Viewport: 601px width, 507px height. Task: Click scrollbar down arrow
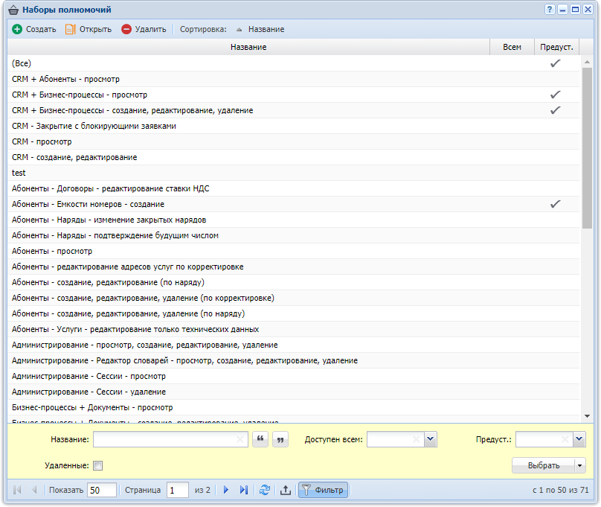[x=587, y=416]
